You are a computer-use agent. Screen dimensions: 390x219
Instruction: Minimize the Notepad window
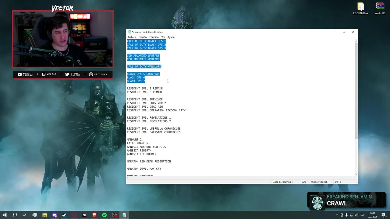click(335, 32)
